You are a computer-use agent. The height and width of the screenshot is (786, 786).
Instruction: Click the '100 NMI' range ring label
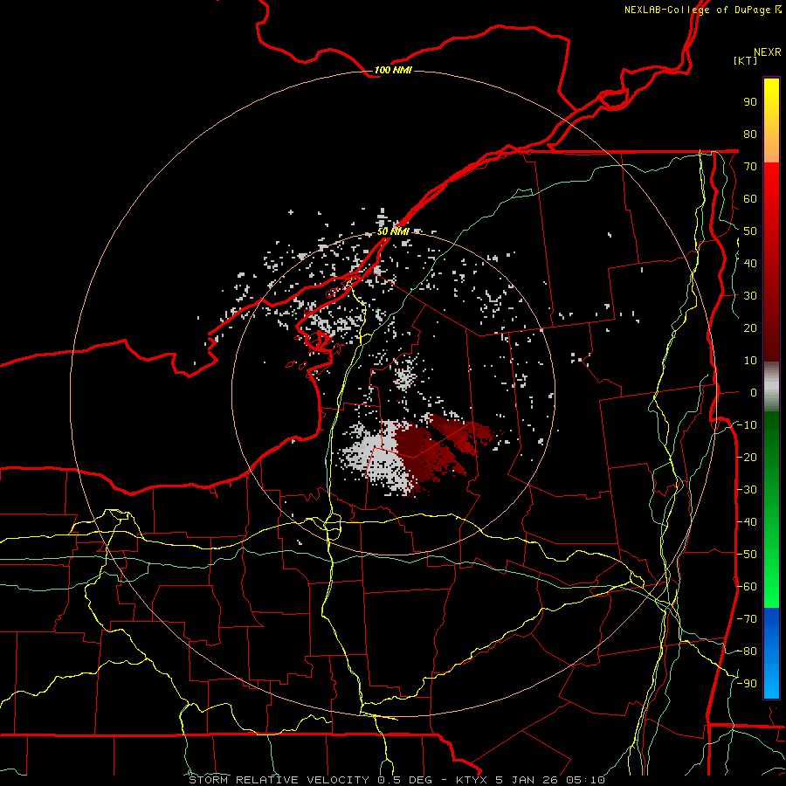pos(393,70)
